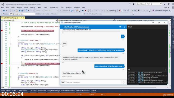Open the Continue button dropdown arrow
This screenshot has width=174, height=98.
69,11
